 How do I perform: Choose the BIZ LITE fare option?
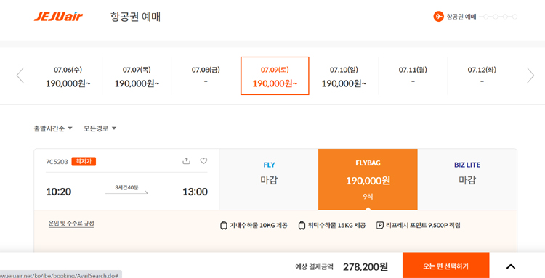[x=467, y=179]
